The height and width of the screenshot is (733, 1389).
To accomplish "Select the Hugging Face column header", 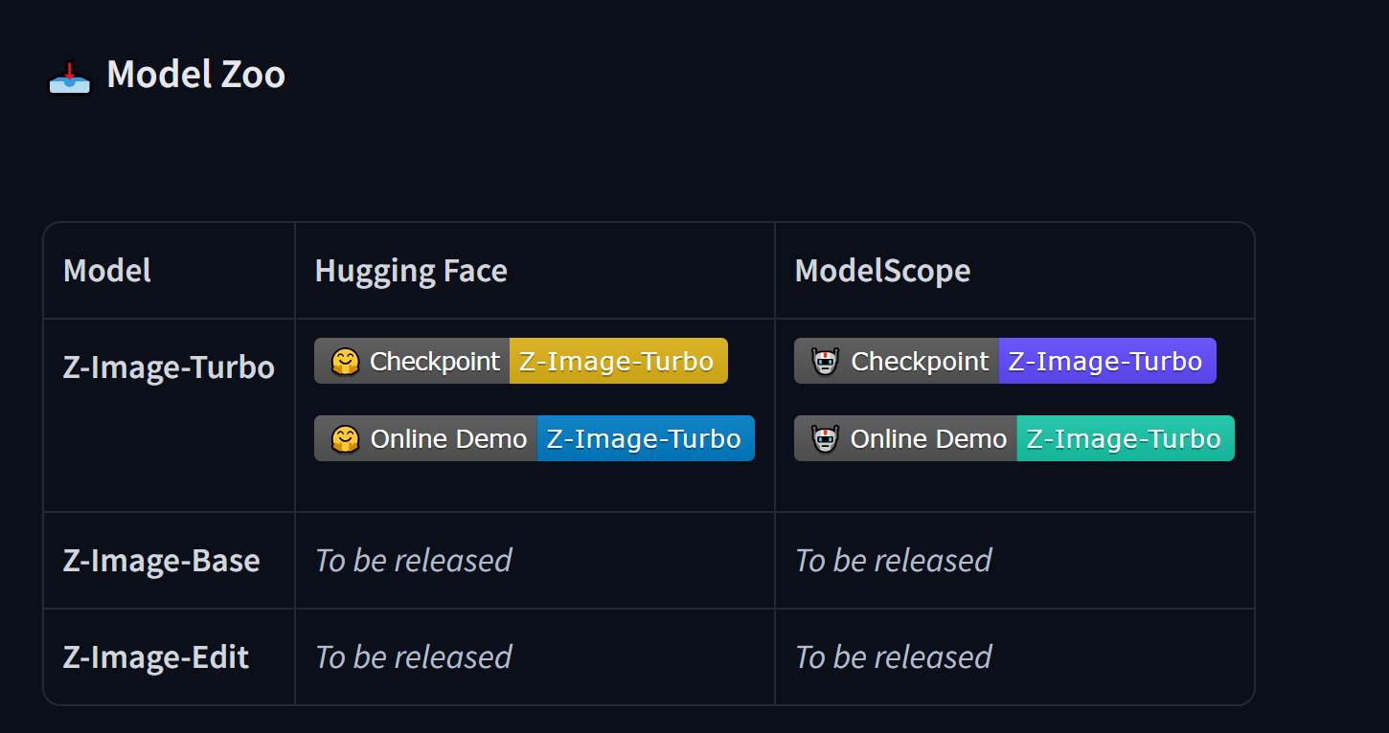I will (411, 271).
